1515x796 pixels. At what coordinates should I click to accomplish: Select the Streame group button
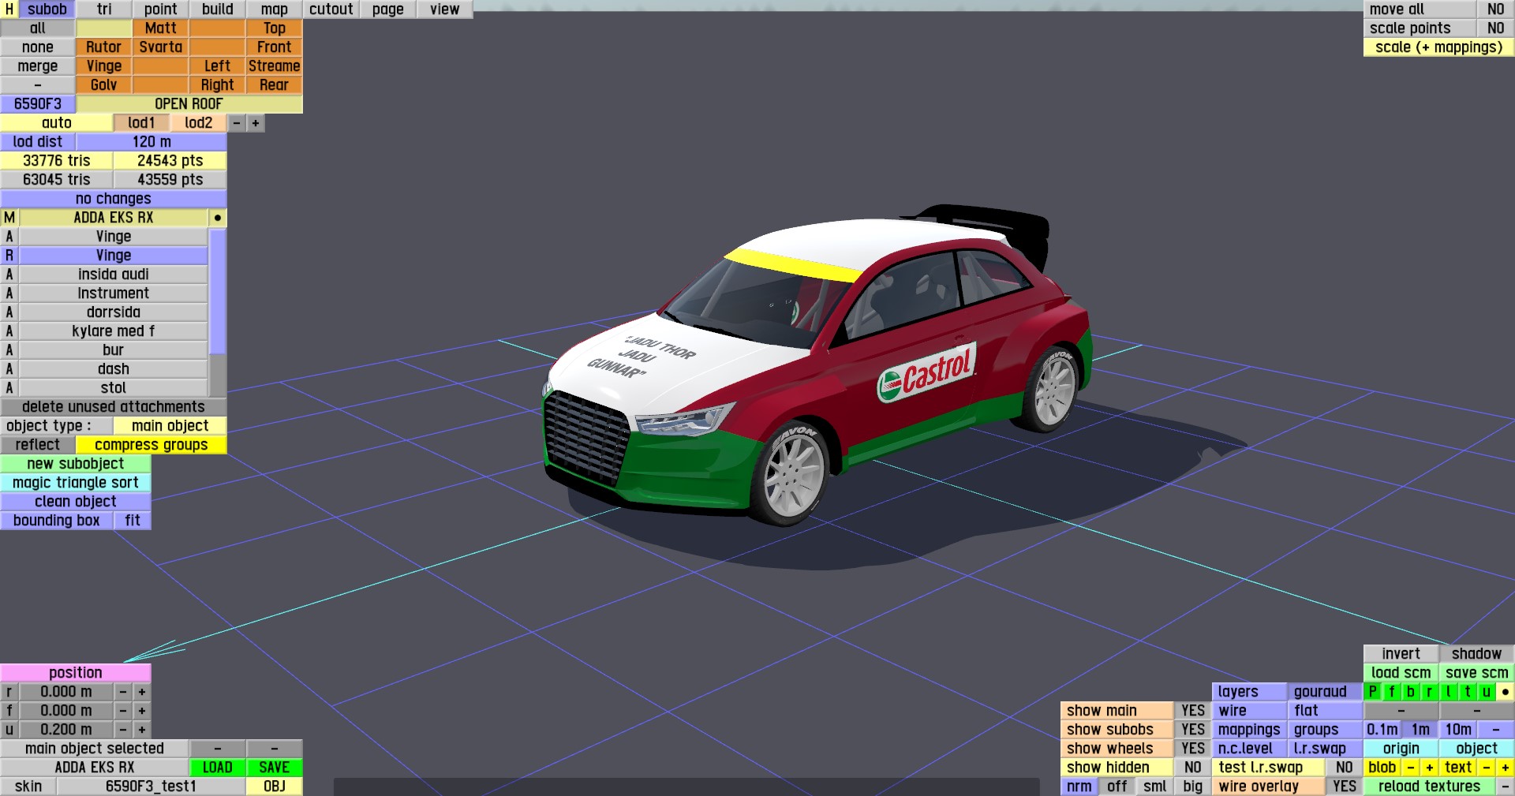click(x=275, y=66)
